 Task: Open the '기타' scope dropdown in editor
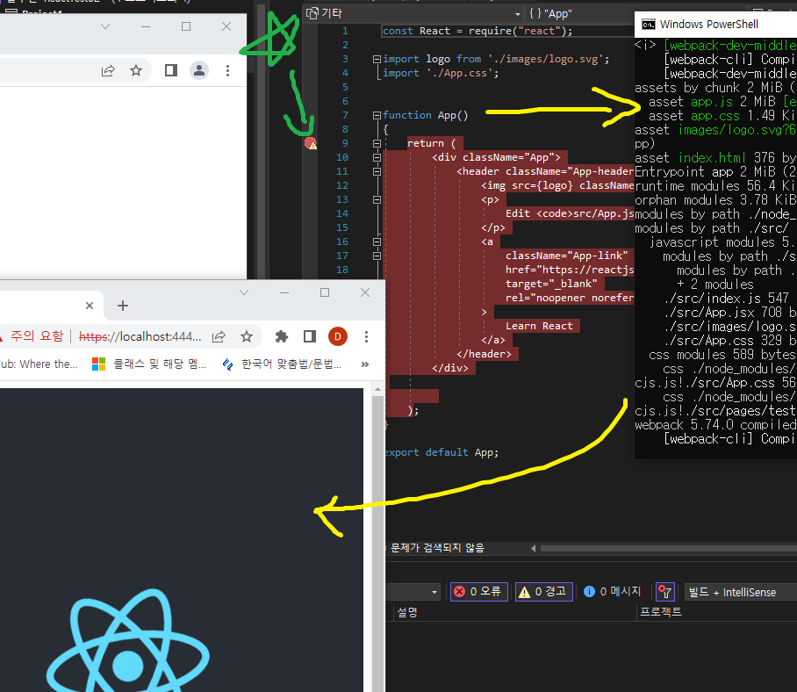click(x=414, y=13)
